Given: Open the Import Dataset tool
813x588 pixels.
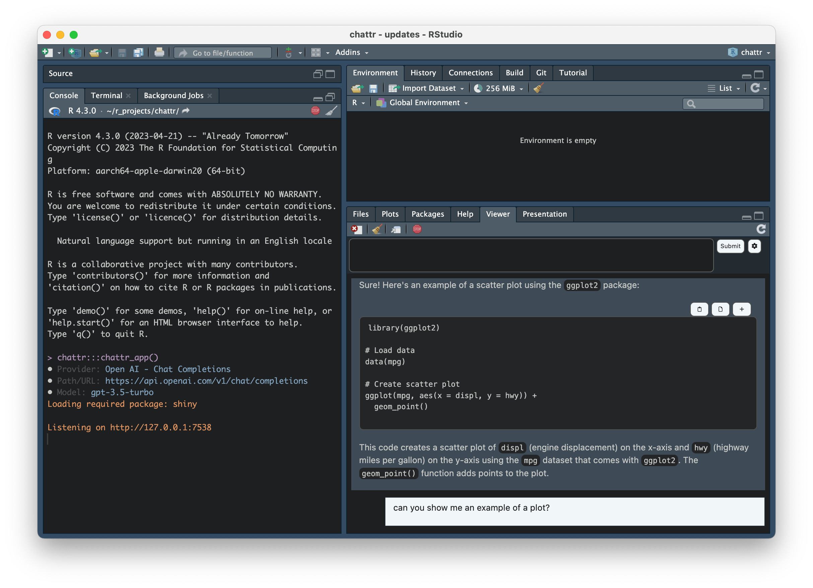Looking at the screenshot, I should pyautogui.click(x=427, y=88).
